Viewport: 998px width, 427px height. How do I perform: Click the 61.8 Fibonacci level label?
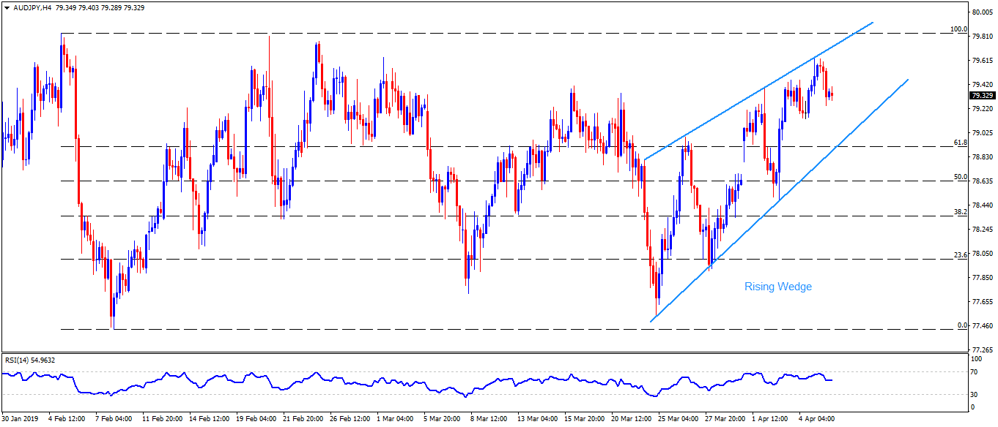tap(961, 142)
